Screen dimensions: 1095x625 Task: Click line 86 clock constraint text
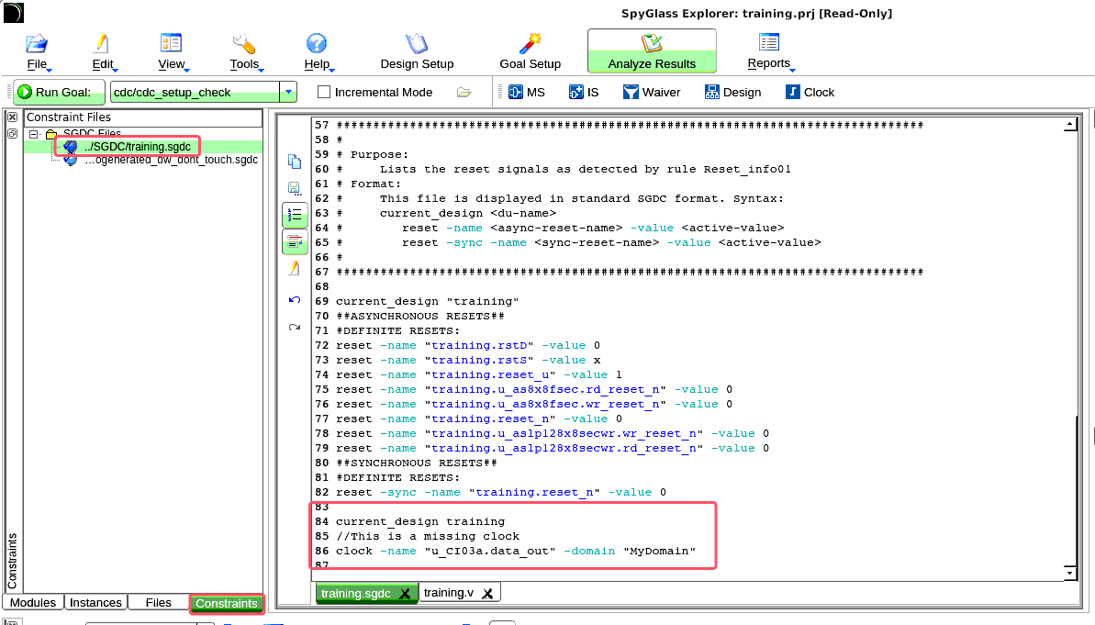tap(516, 551)
